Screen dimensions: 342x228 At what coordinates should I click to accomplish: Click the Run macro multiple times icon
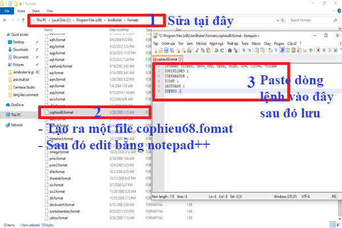336,50
